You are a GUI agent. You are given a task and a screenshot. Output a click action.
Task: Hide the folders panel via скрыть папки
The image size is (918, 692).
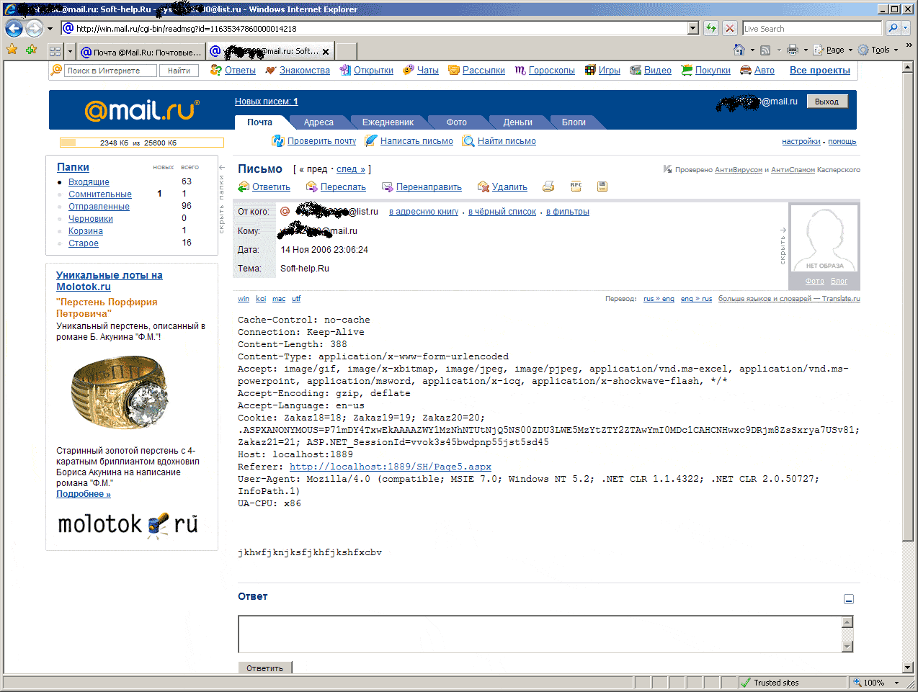pyautogui.click(x=221, y=199)
